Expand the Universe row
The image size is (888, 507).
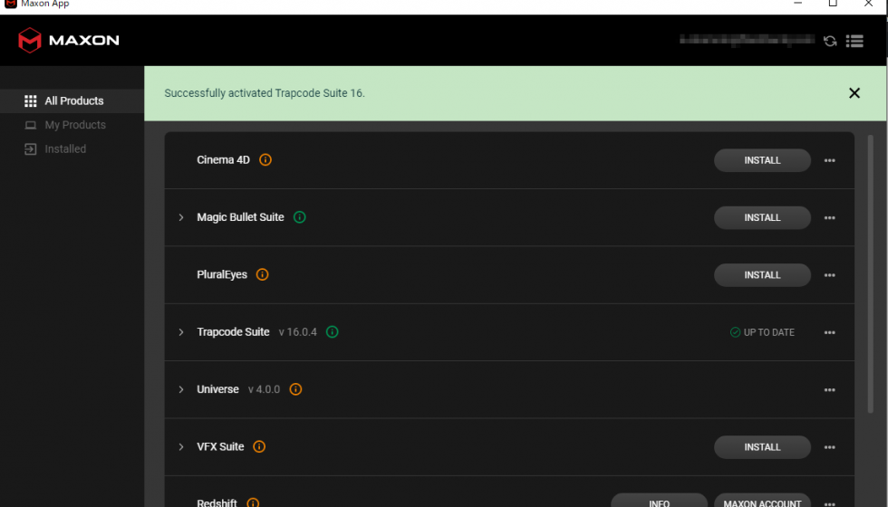pyautogui.click(x=181, y=389)
